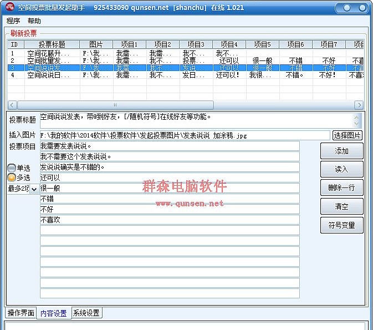This screenshot has width=373, height=330.
Task: Click 很一般 cell in row 2
Action: [262, 60]
